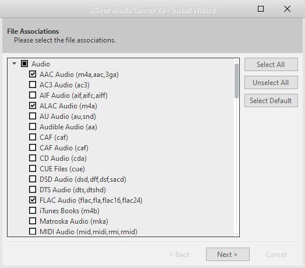Select the 'Audio' tree label
This screenshot has height=268, width=305.
coord(41,64)
